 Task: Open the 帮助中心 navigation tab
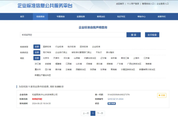pos(141,16)
